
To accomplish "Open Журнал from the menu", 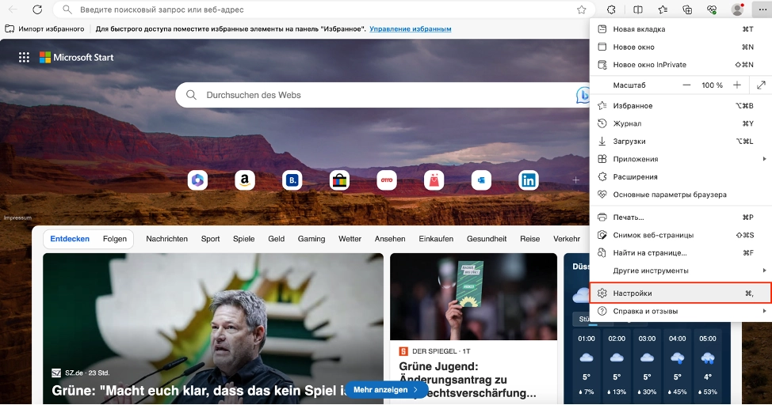I will point(680,123).
